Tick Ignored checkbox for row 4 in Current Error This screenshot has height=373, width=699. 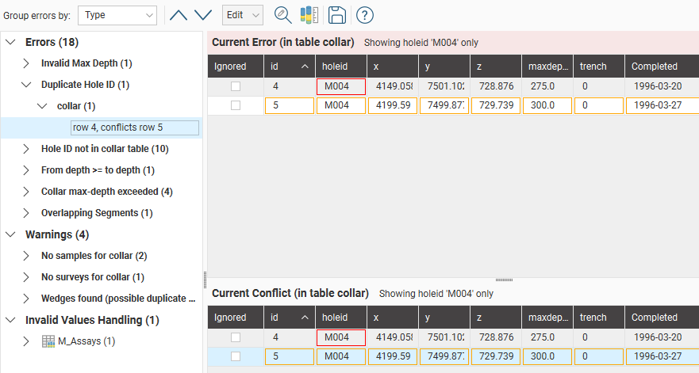click(x=236, y=86)
